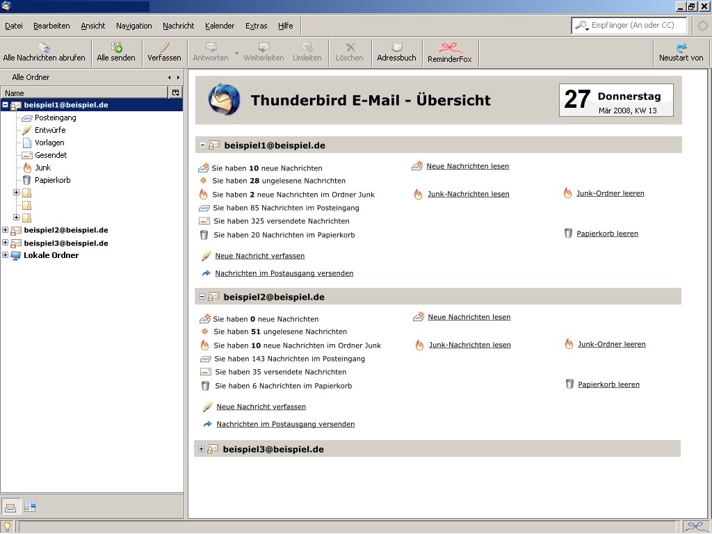Click the Alle Nachrichten abrufen toolbar icon
712x534 pixels.
pos(44,48)
